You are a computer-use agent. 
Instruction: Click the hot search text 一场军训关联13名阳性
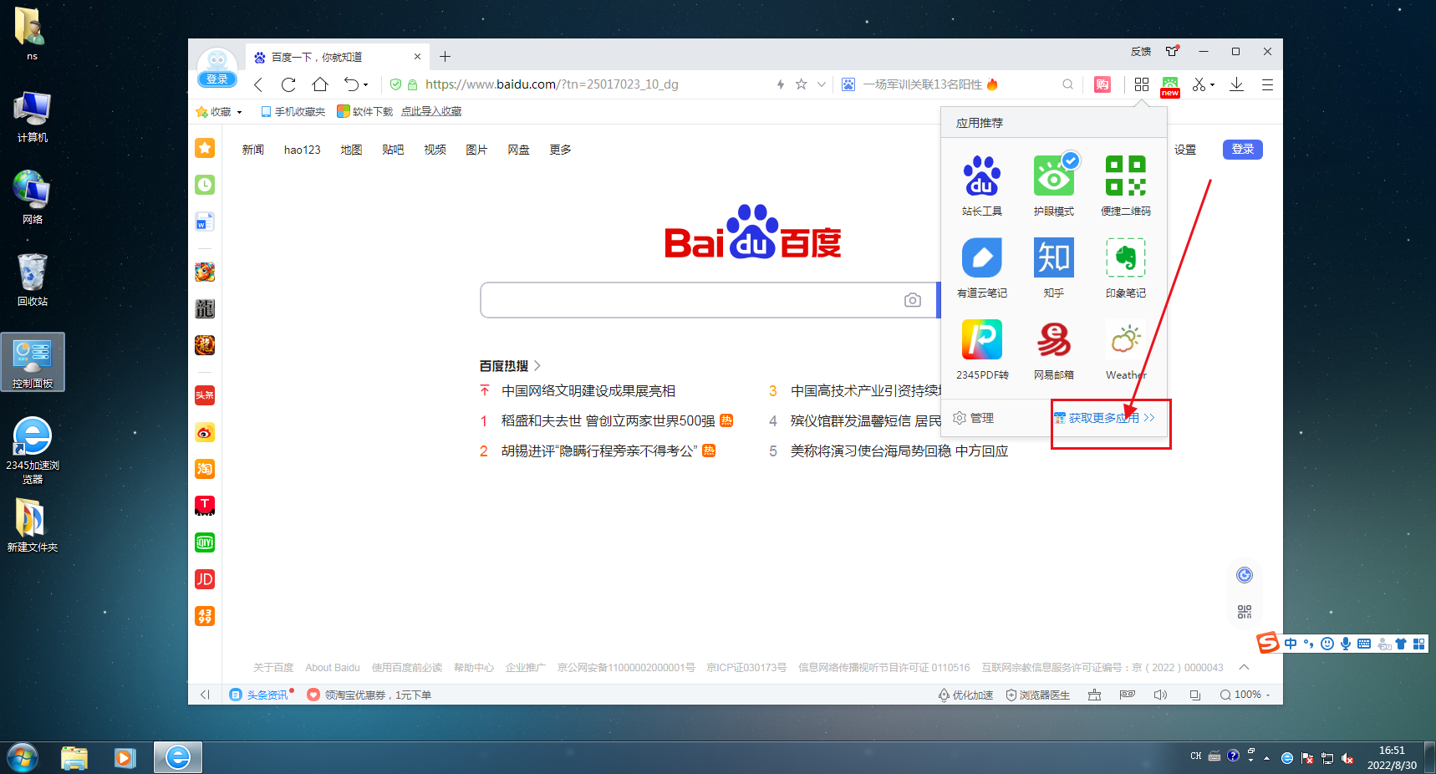[x=923, y=84]
